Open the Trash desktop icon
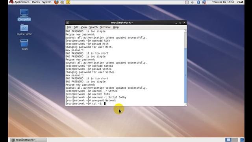This screenshot has width=252, height=142. (24, 45)
